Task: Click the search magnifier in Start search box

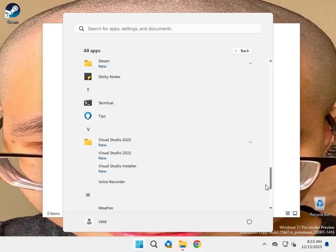Action: 81,29
